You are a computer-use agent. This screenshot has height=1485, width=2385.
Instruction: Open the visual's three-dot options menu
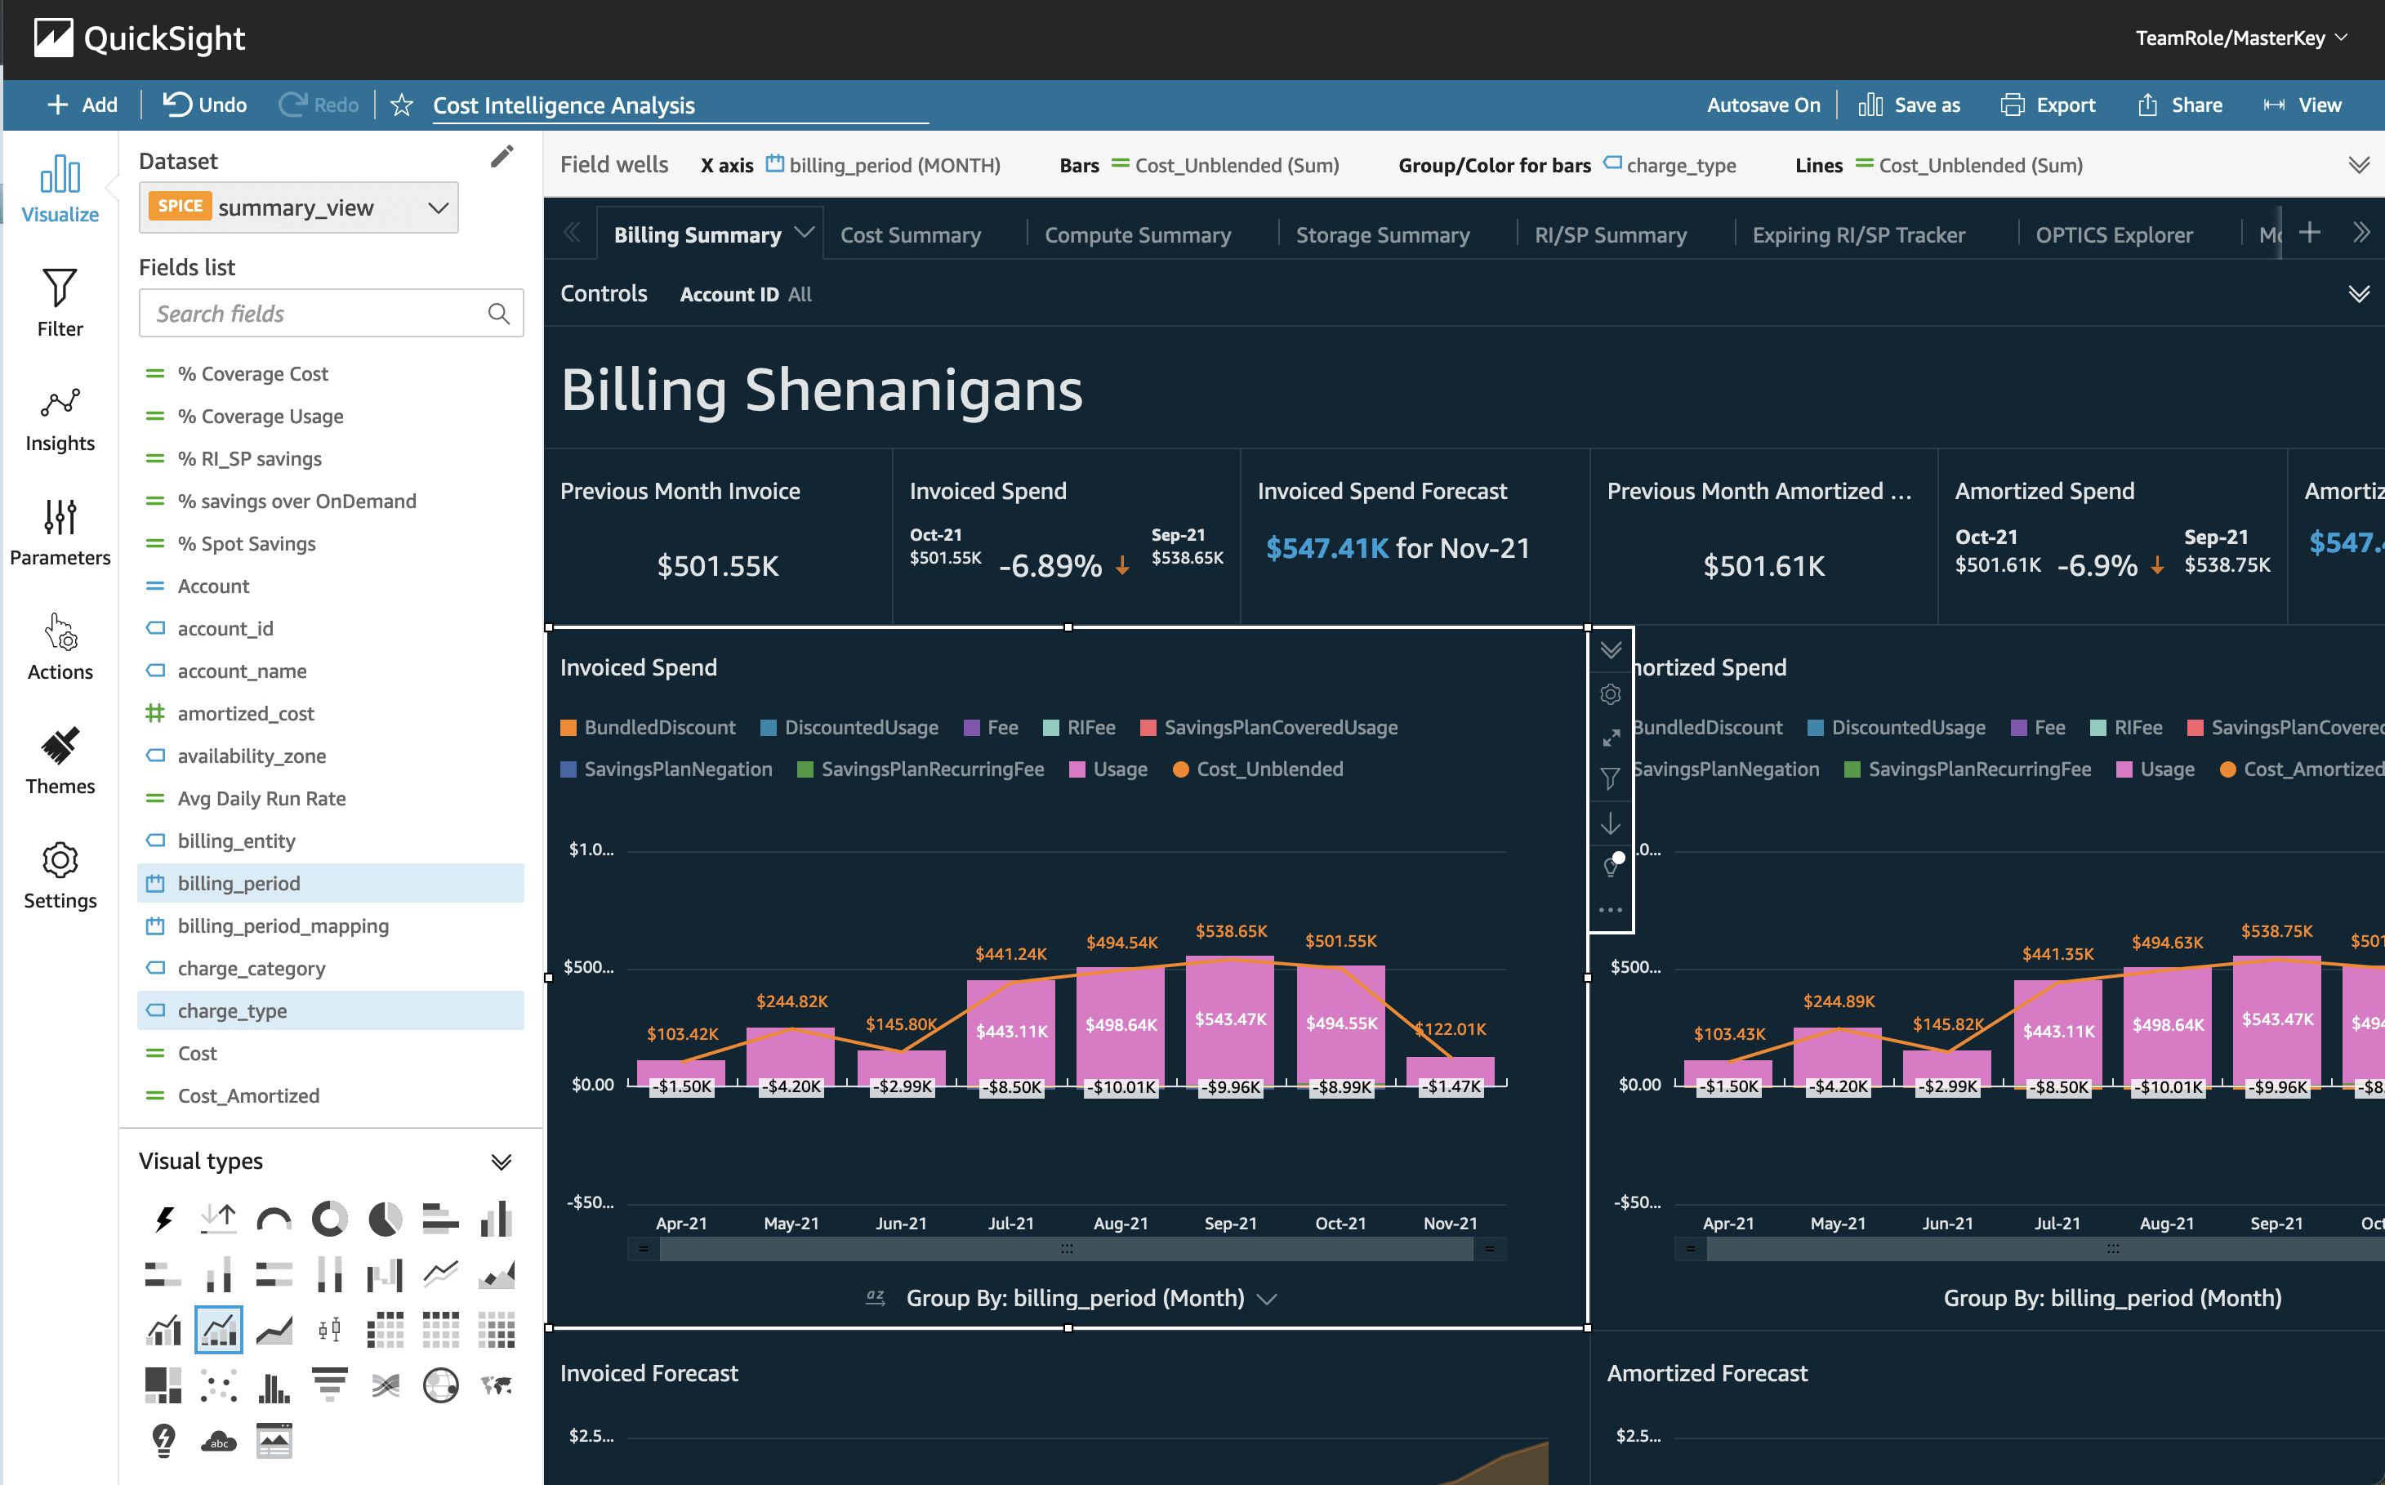click(1611, 909)
